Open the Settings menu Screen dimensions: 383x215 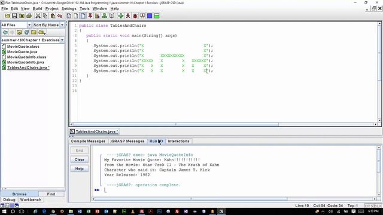point(69,8)
